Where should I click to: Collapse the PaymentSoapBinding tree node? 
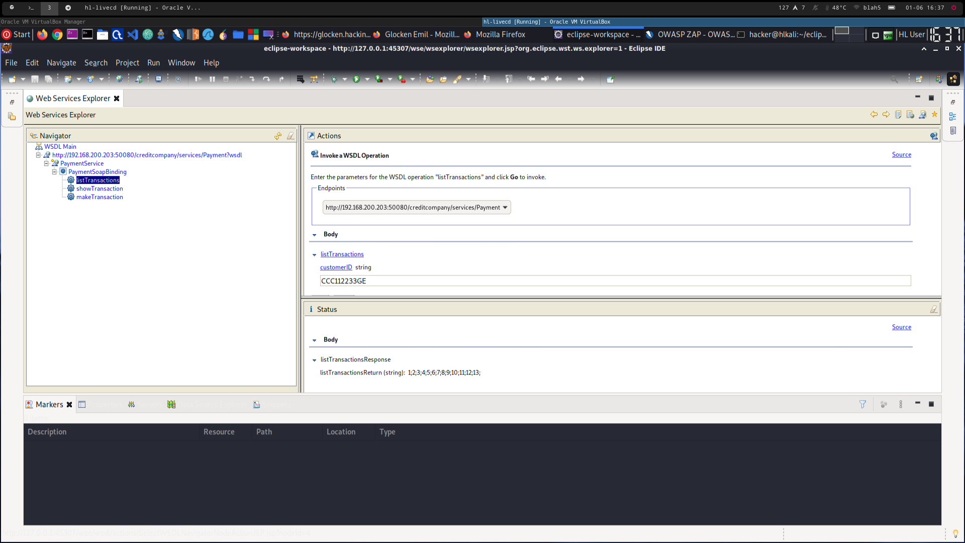pyautogui.click(x=54, y=172)
